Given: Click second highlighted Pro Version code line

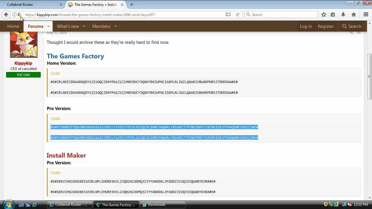Looking at the screenshot, I should [154, 138].
